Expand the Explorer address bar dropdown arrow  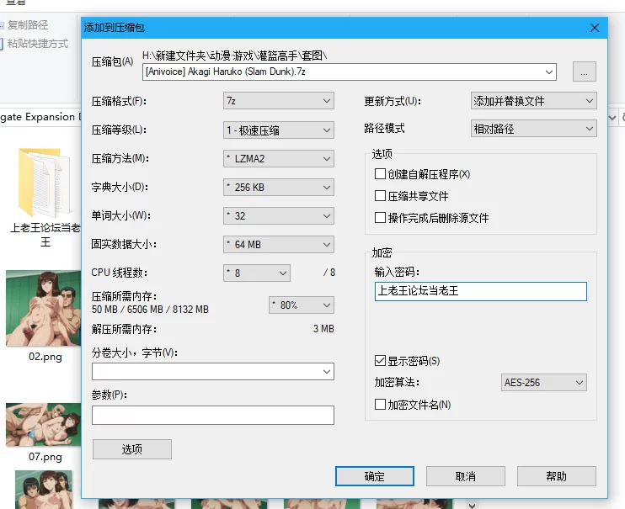[x=612, y=118]
